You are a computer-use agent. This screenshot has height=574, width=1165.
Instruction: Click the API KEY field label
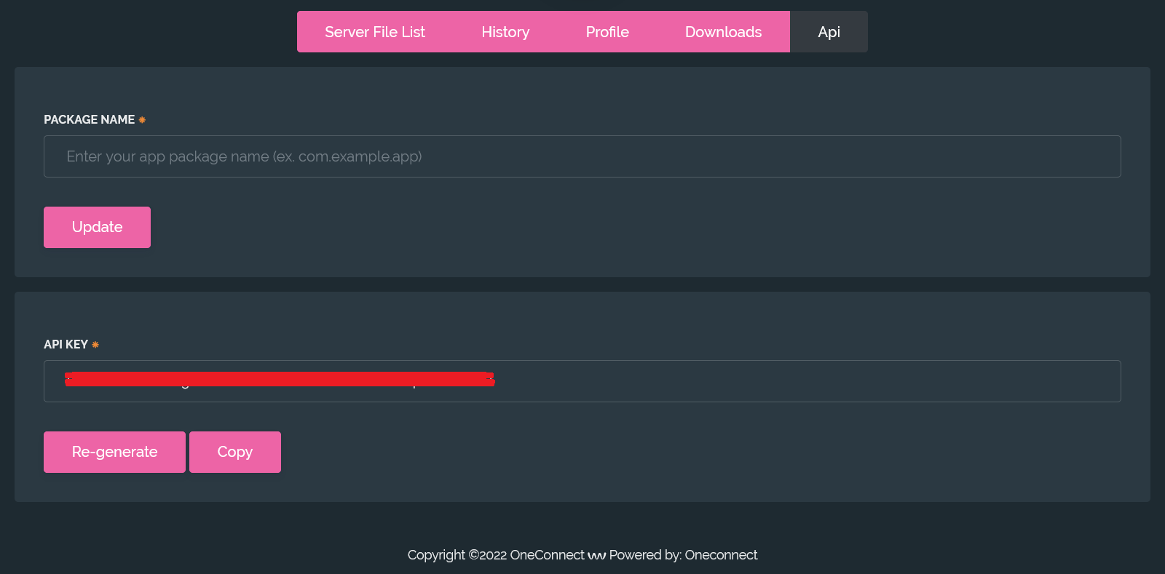click(x=66, y=344)
